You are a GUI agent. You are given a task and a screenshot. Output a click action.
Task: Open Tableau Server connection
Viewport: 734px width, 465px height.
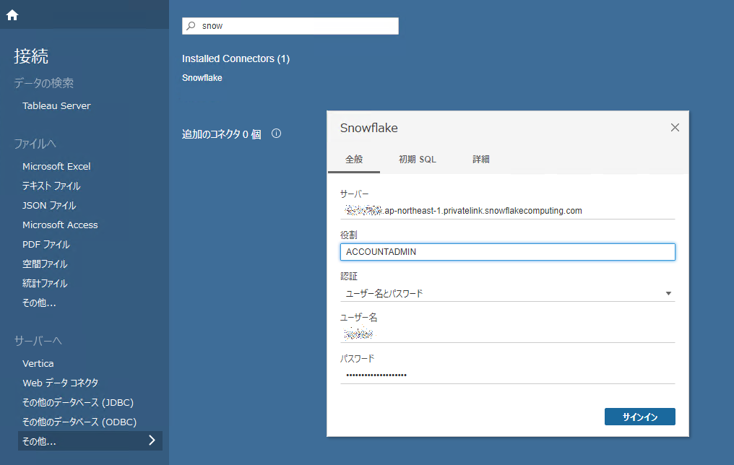pyautogui.click(x=56, y=105)
